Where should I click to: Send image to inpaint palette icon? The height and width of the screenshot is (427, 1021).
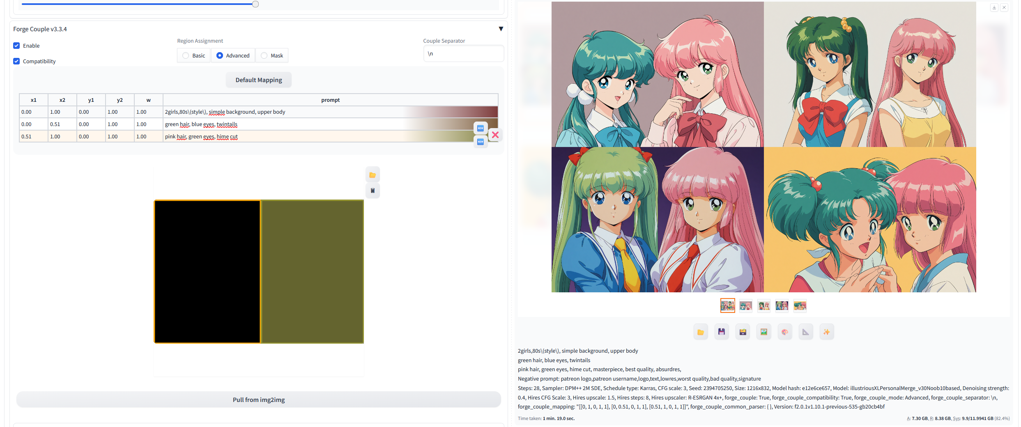click(x=785, y=332)
